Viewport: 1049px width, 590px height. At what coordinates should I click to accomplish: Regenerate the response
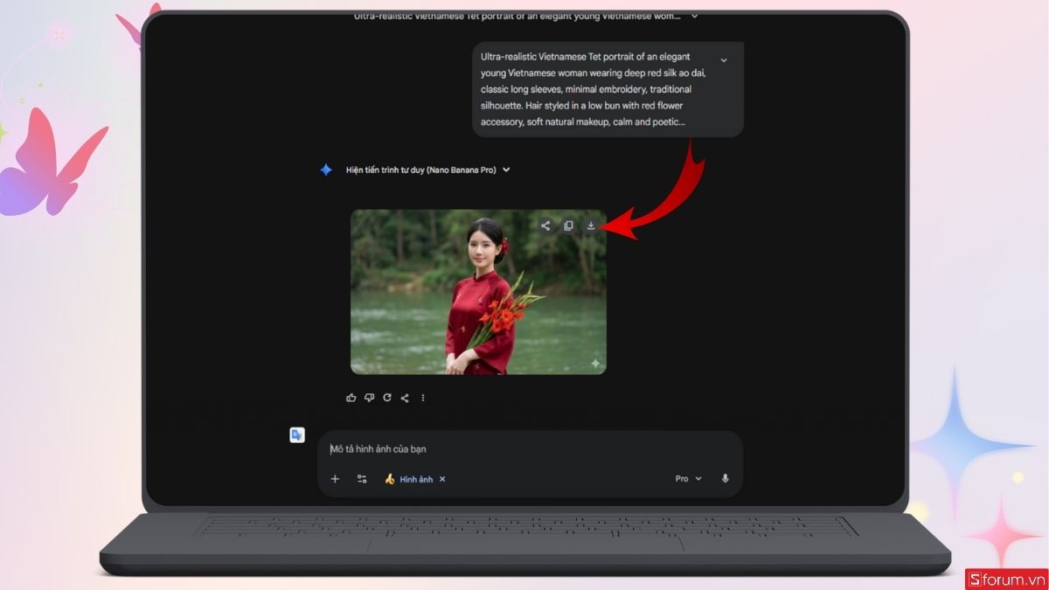tap(386, 398)
